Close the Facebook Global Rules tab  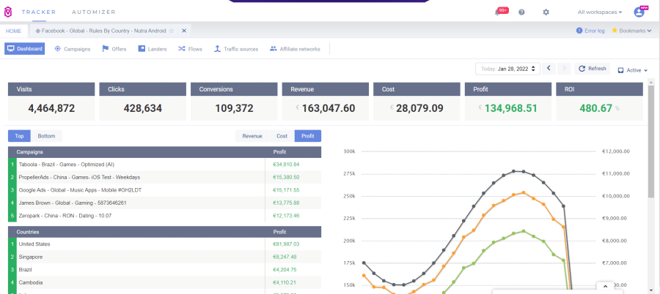pos(184,31)
